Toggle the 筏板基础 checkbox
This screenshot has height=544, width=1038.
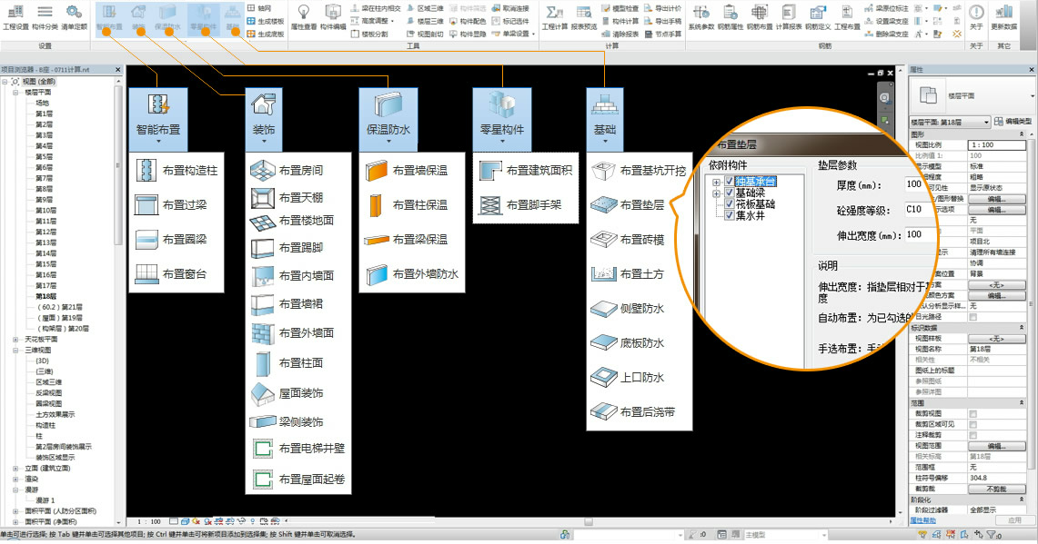tap(730, 204)
